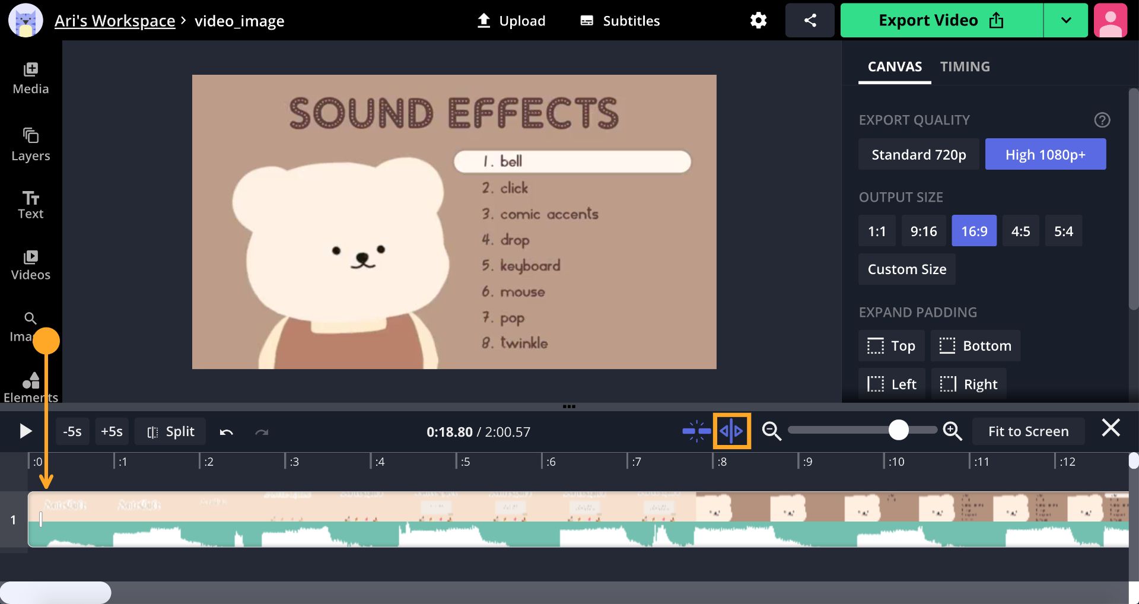1139x604 pixels.
Task: Click the :10 timeline ruler mark
Action: click(895, 462)
